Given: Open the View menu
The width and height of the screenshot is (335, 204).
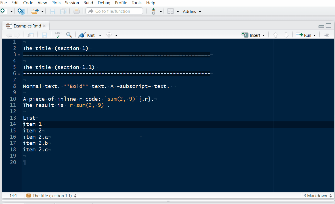Looking at the screenshot, I should 42,3.
